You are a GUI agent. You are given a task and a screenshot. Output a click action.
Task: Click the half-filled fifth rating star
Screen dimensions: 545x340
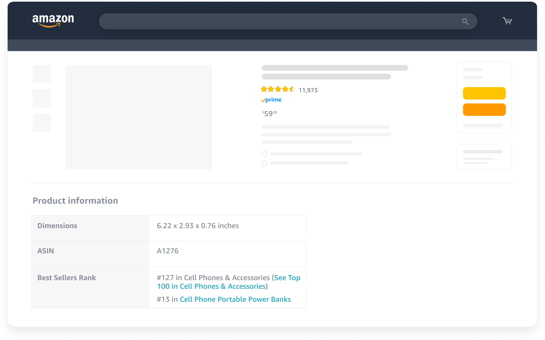(293, 89)
